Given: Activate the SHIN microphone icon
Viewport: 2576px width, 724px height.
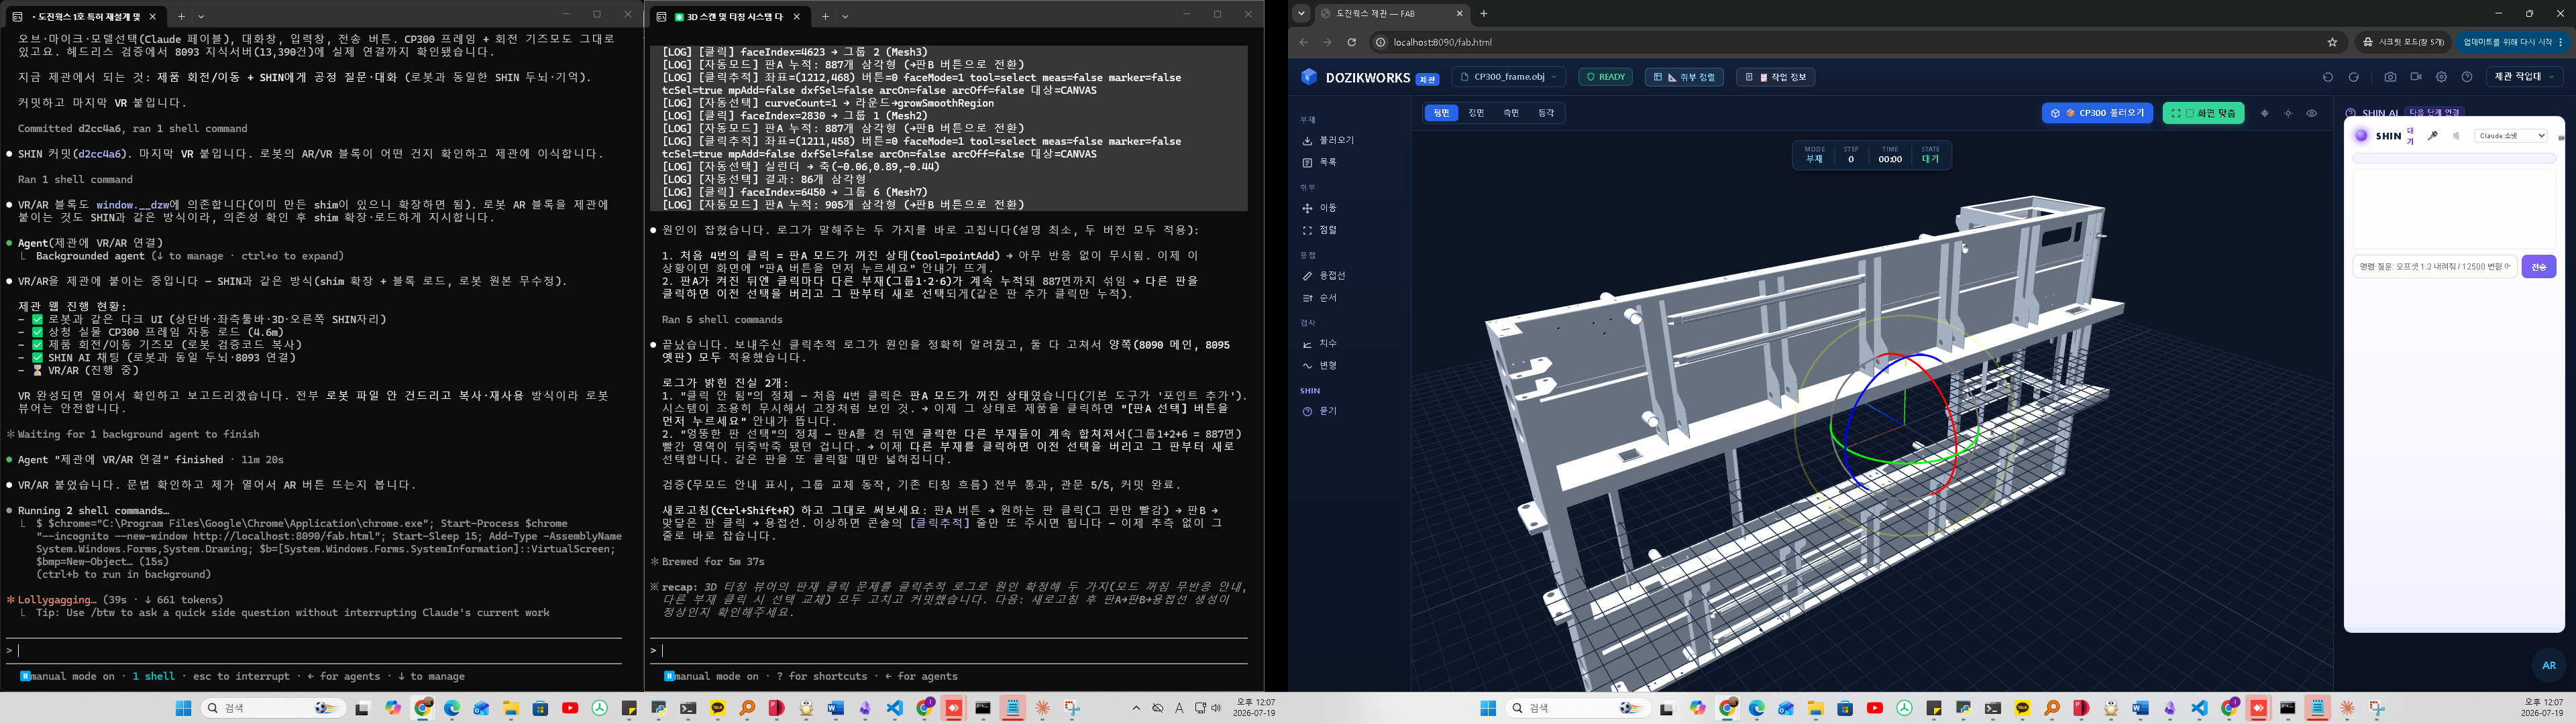Looking at the screenshot, I should [2433, 136].
